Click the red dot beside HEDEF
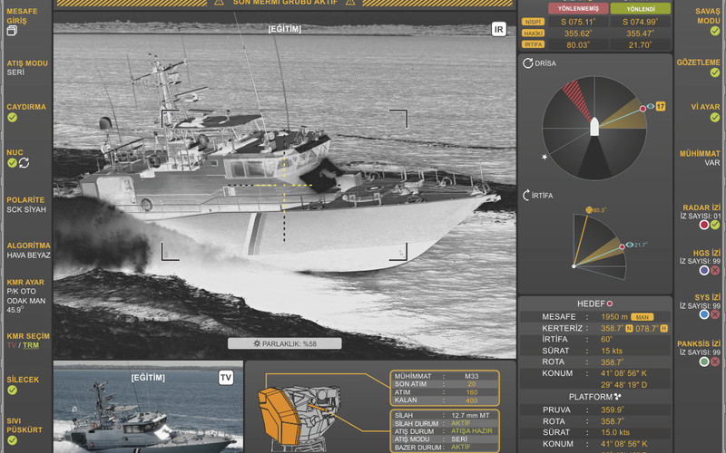726x453 pixels. pyautogui.click(x=610, y=304)
